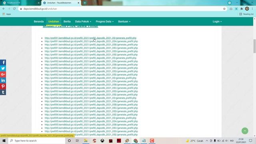Open prefill4 dapodik_2021_05 generate link
The width and height of the screenshot is (256, 144).
(90, 98)
